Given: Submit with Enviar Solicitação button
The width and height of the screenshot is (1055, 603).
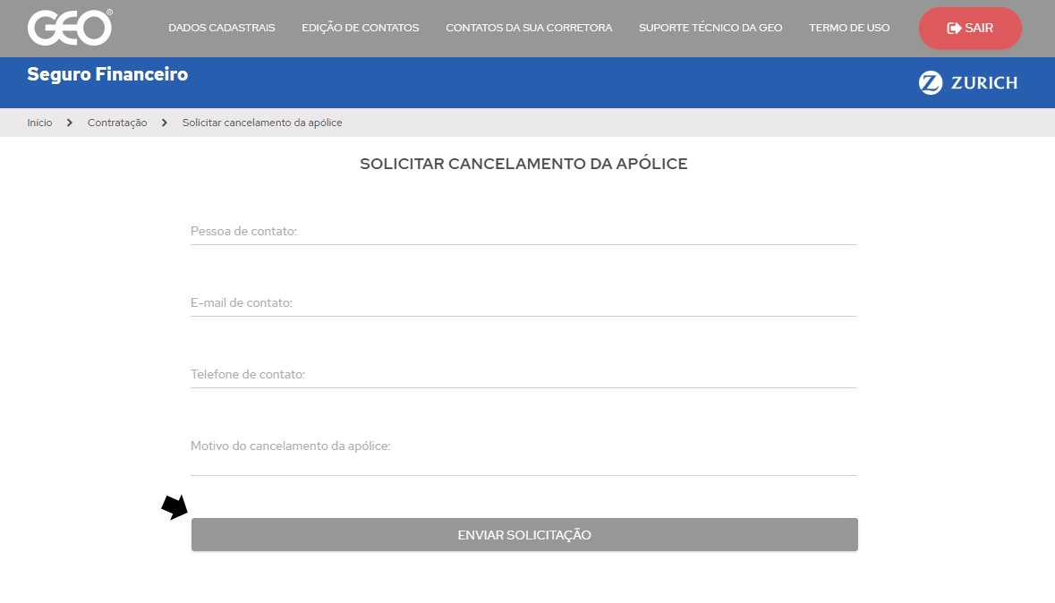Looking at the screenshot, I should click(524, 535).
